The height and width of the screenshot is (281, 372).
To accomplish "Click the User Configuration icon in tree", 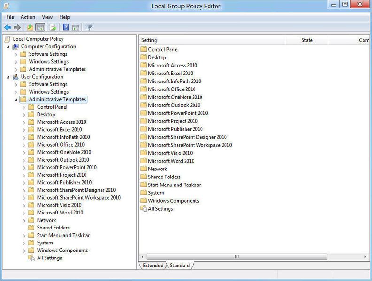I will [x=15, y=77].
